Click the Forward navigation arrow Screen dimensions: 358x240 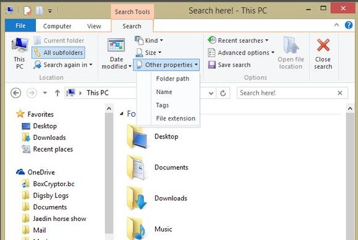coord(32,93)
